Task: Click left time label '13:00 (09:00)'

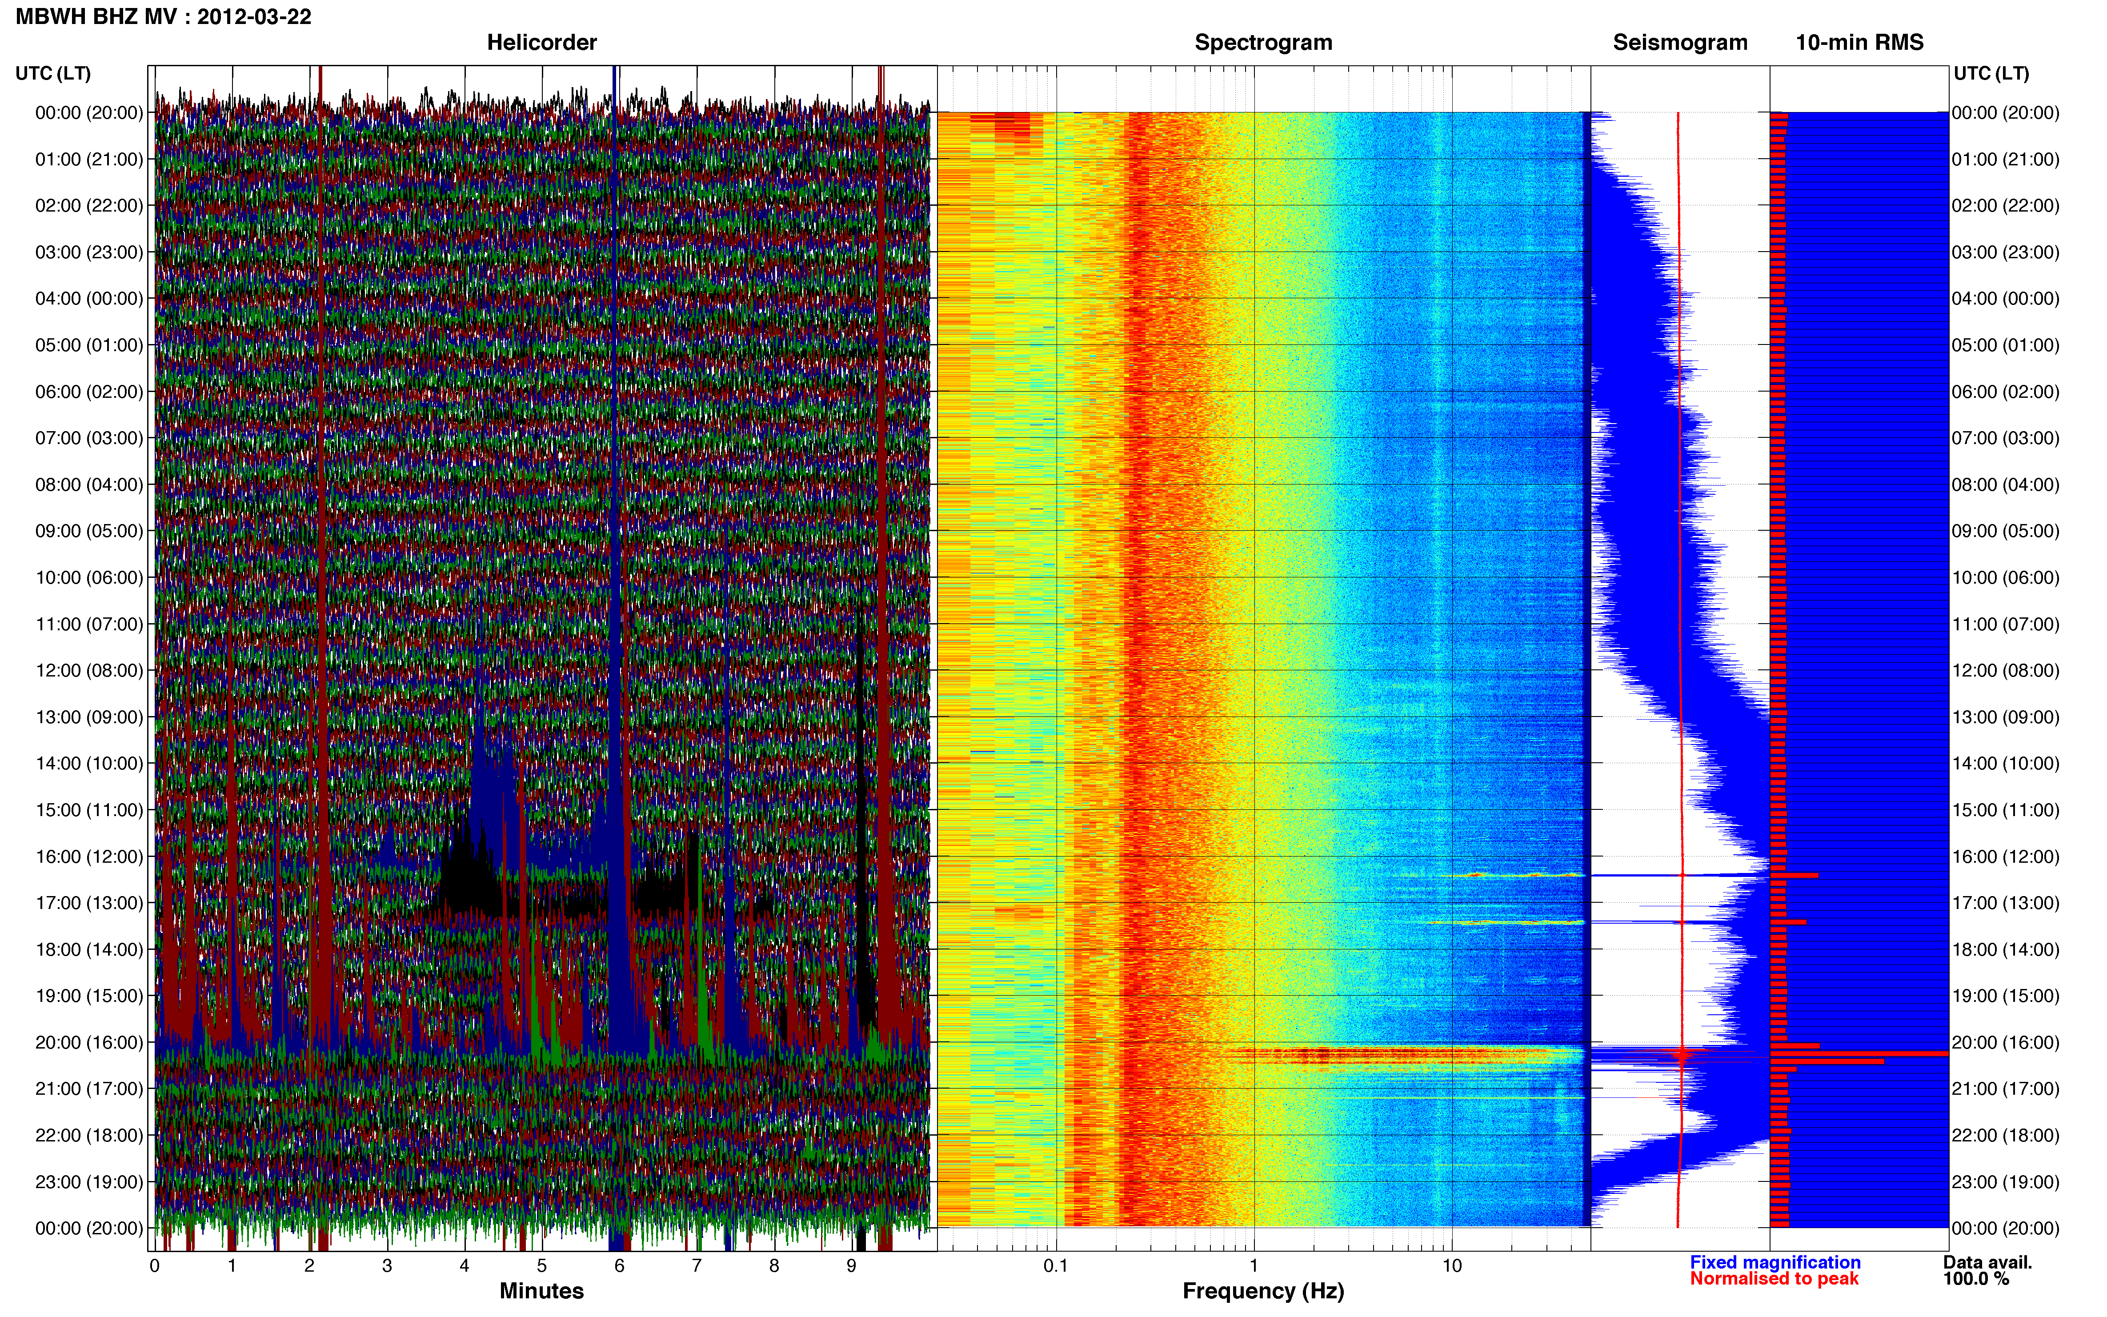Action: pos(89,717)
